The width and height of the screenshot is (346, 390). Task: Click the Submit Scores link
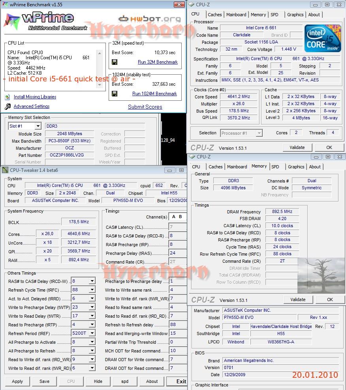coord(145,107)
